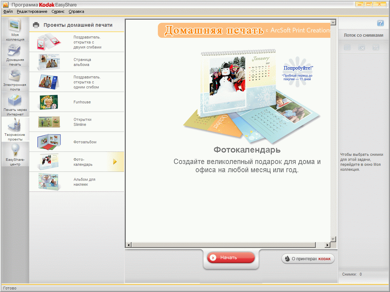Click the red Начать button
This screenshot has width=390, height=292.
click(231, 257)
